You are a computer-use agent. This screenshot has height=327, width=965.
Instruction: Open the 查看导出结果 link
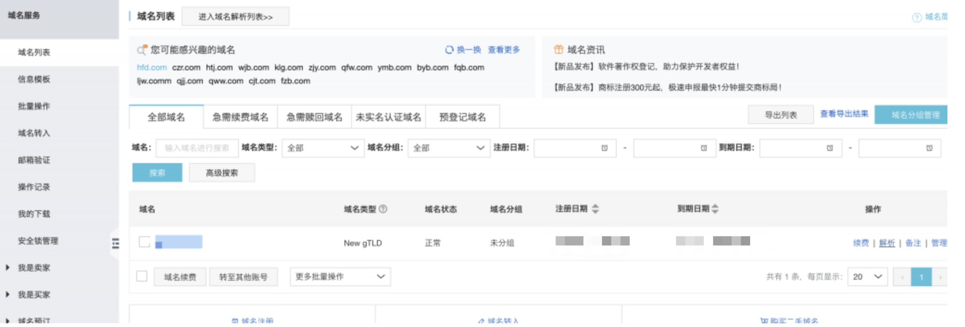(x=844, y=114)
